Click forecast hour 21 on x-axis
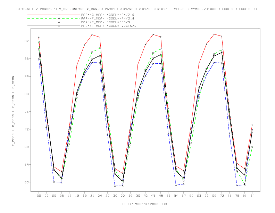 tap(92, 196)
